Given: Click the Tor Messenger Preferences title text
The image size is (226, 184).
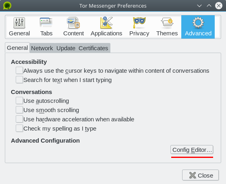Looking at the screenshot, I should click(x=113, y=6).
